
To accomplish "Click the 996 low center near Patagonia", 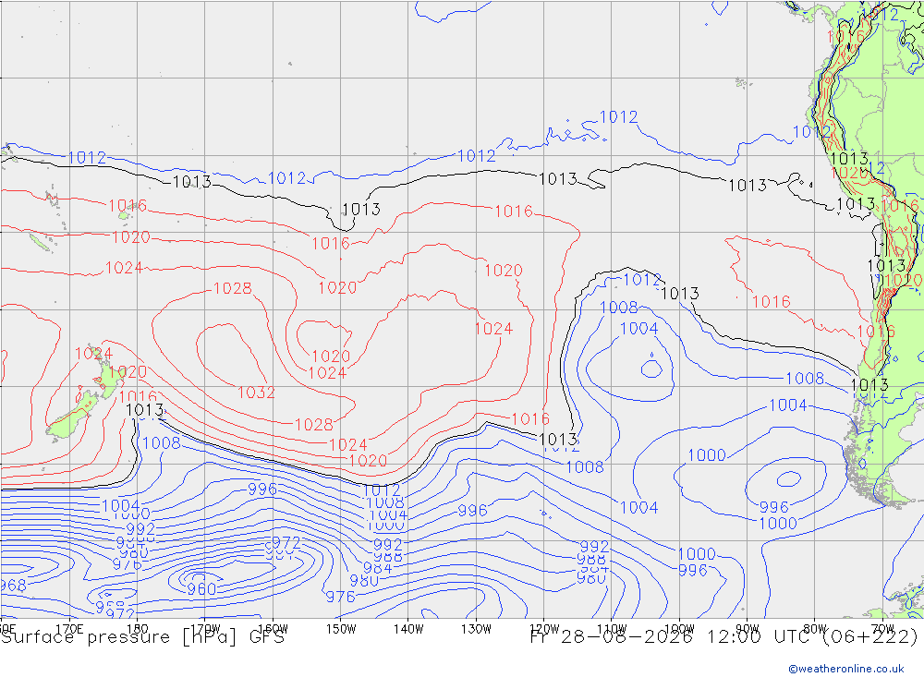I will click(x=773, y=507).
